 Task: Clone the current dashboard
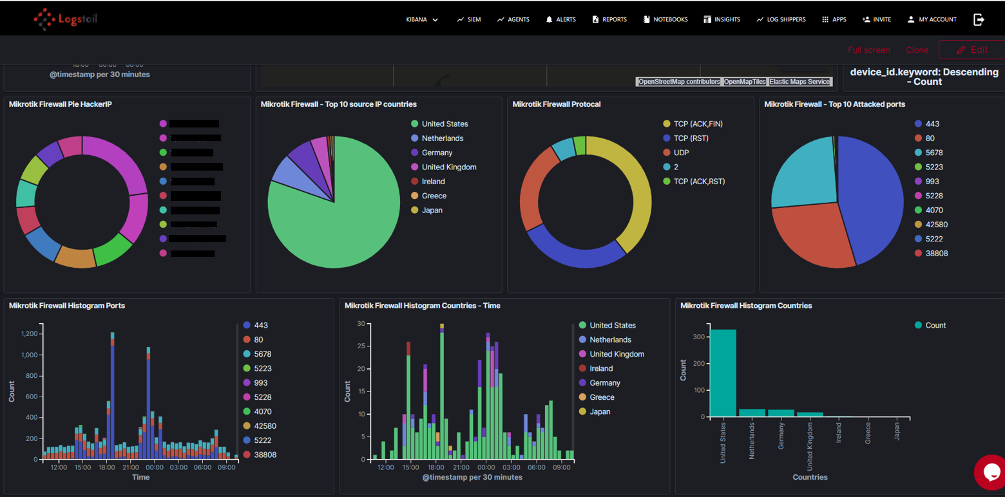pyautogui.click(x=917, y=50)
